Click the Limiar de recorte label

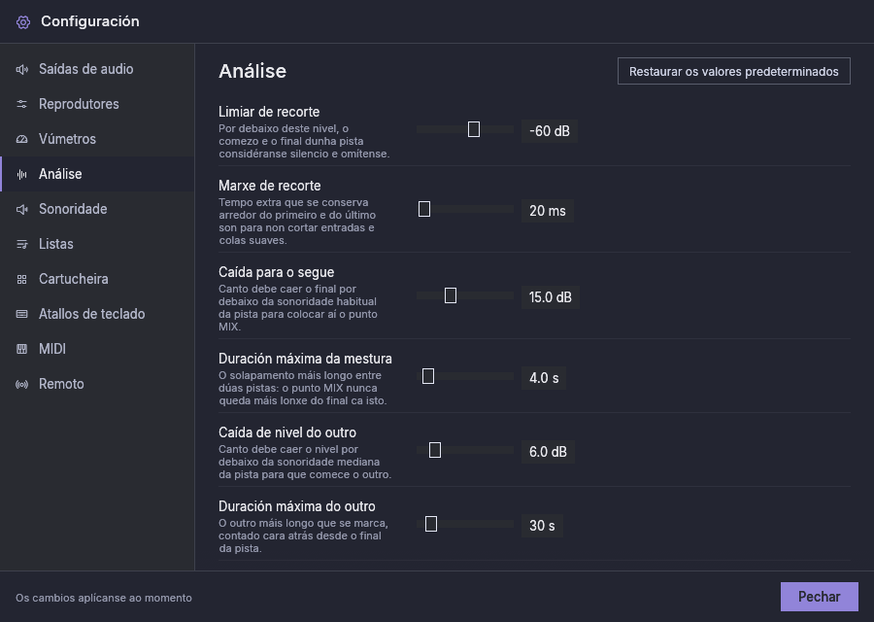click(269, 112)
